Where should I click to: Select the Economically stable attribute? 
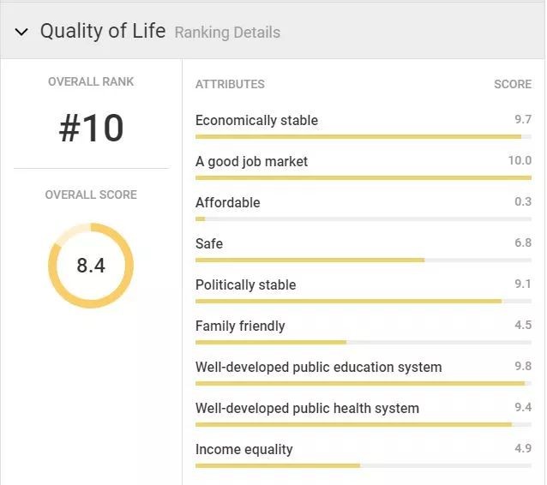[256, 120]
